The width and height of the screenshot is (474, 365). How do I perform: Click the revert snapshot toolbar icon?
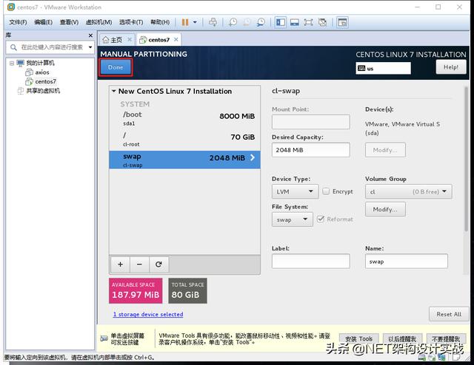pyautogui.click(x=247, y=22)
